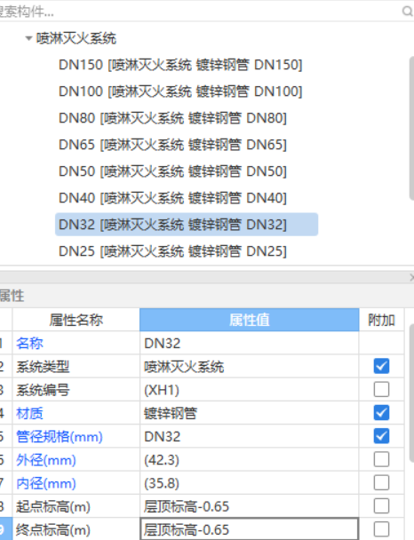The width and height of the screenshot is (414, 540).
Task: Click the 系统类型 value 喷淋灭火系统 cell
Action: click(x=250, y=367)
